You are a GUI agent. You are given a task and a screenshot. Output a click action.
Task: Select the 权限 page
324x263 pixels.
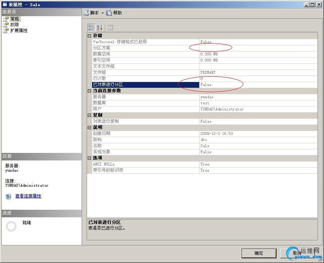[14, 25]
